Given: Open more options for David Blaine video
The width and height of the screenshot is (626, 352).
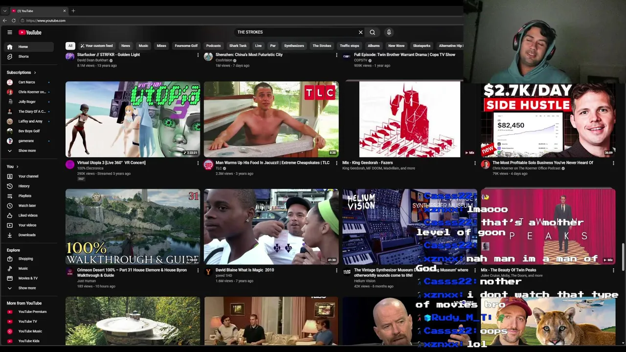Looking at the screenshot, I should [x=336, y=270].
